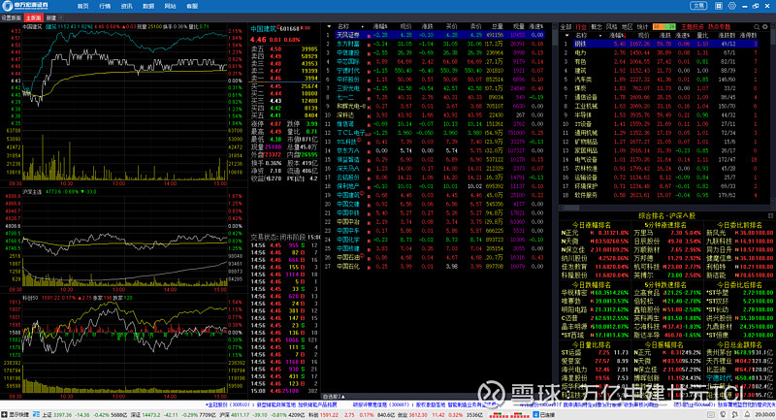Select the 钢铁 sector row

pyautogui.click(x=661, y=44)
